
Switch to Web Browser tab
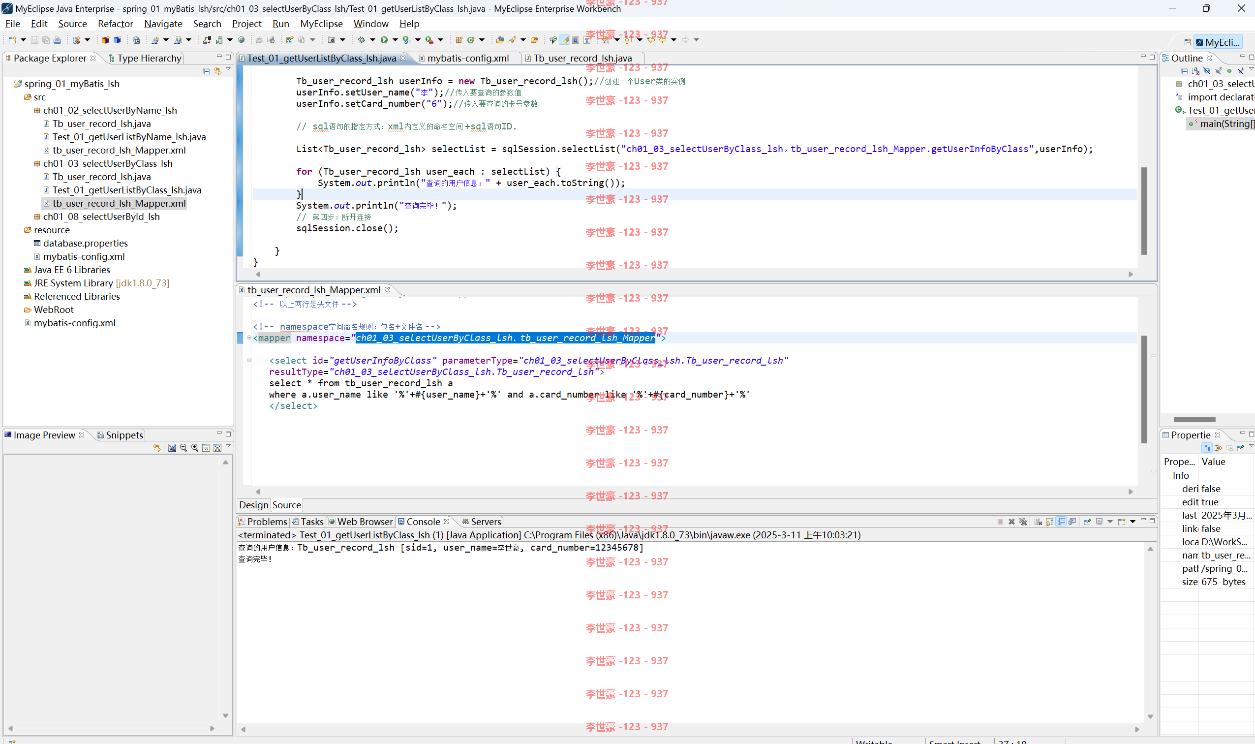pos(361,522)
